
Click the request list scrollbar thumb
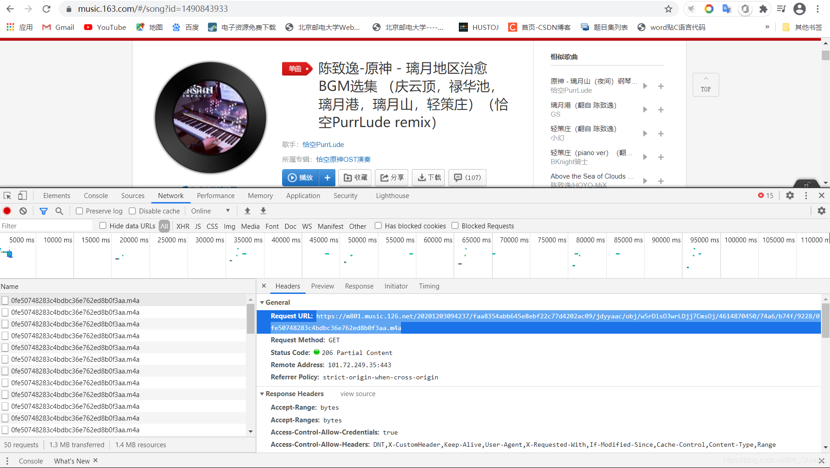click(250, 318)
